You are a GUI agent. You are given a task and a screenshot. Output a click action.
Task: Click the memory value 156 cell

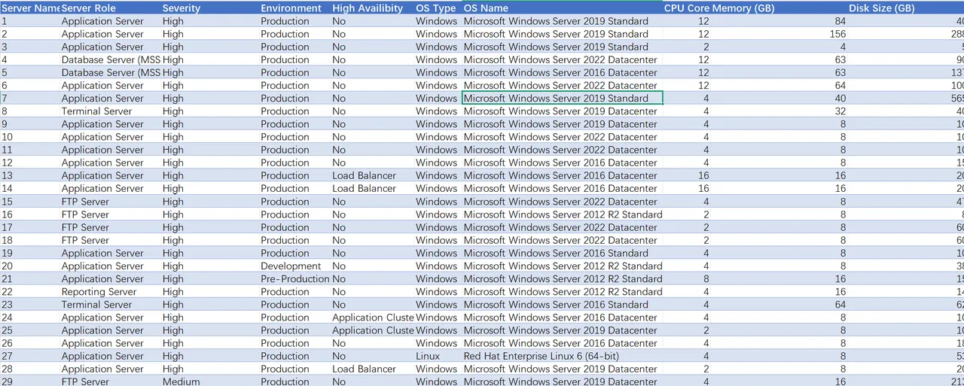click(x=779, y=34)
